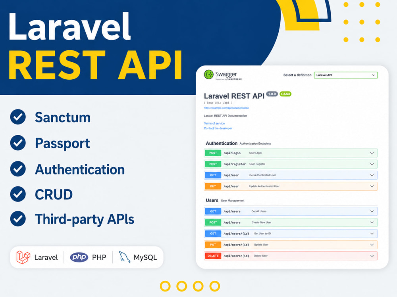Open the Terms of service link
This screenshot has height=297, width=397.
click(214, 123)
